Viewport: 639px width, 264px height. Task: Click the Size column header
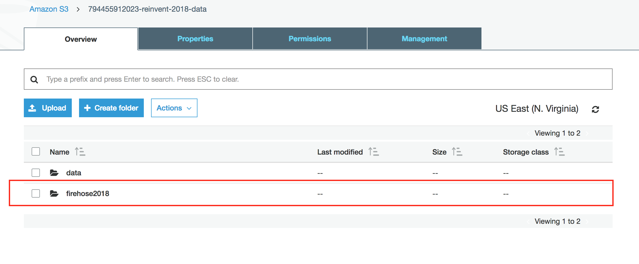(439, 152)
